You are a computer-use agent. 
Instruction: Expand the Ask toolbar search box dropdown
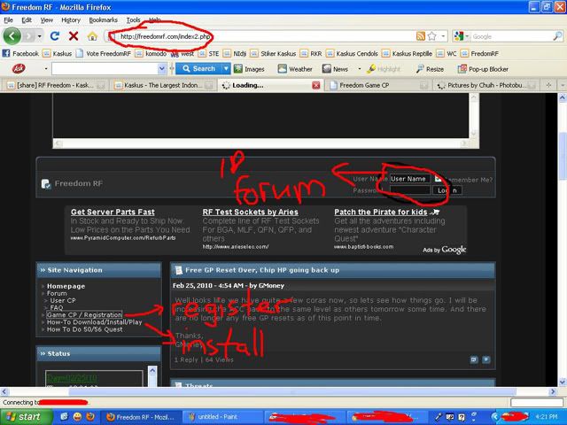pyautogui.click(x=162, y=69)
